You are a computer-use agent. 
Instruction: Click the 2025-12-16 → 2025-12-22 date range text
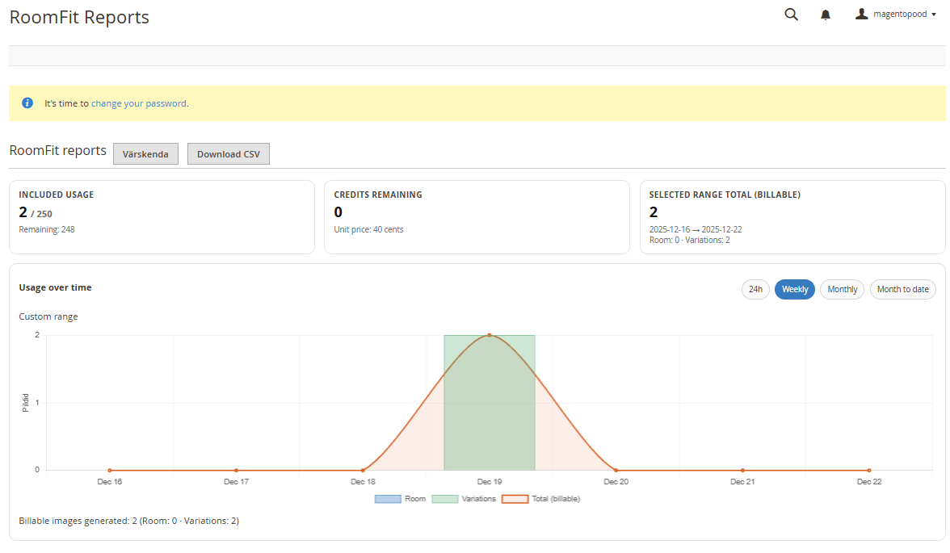696,229
